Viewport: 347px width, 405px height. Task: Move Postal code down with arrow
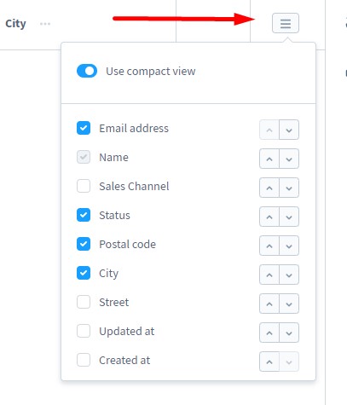(289, 246)
